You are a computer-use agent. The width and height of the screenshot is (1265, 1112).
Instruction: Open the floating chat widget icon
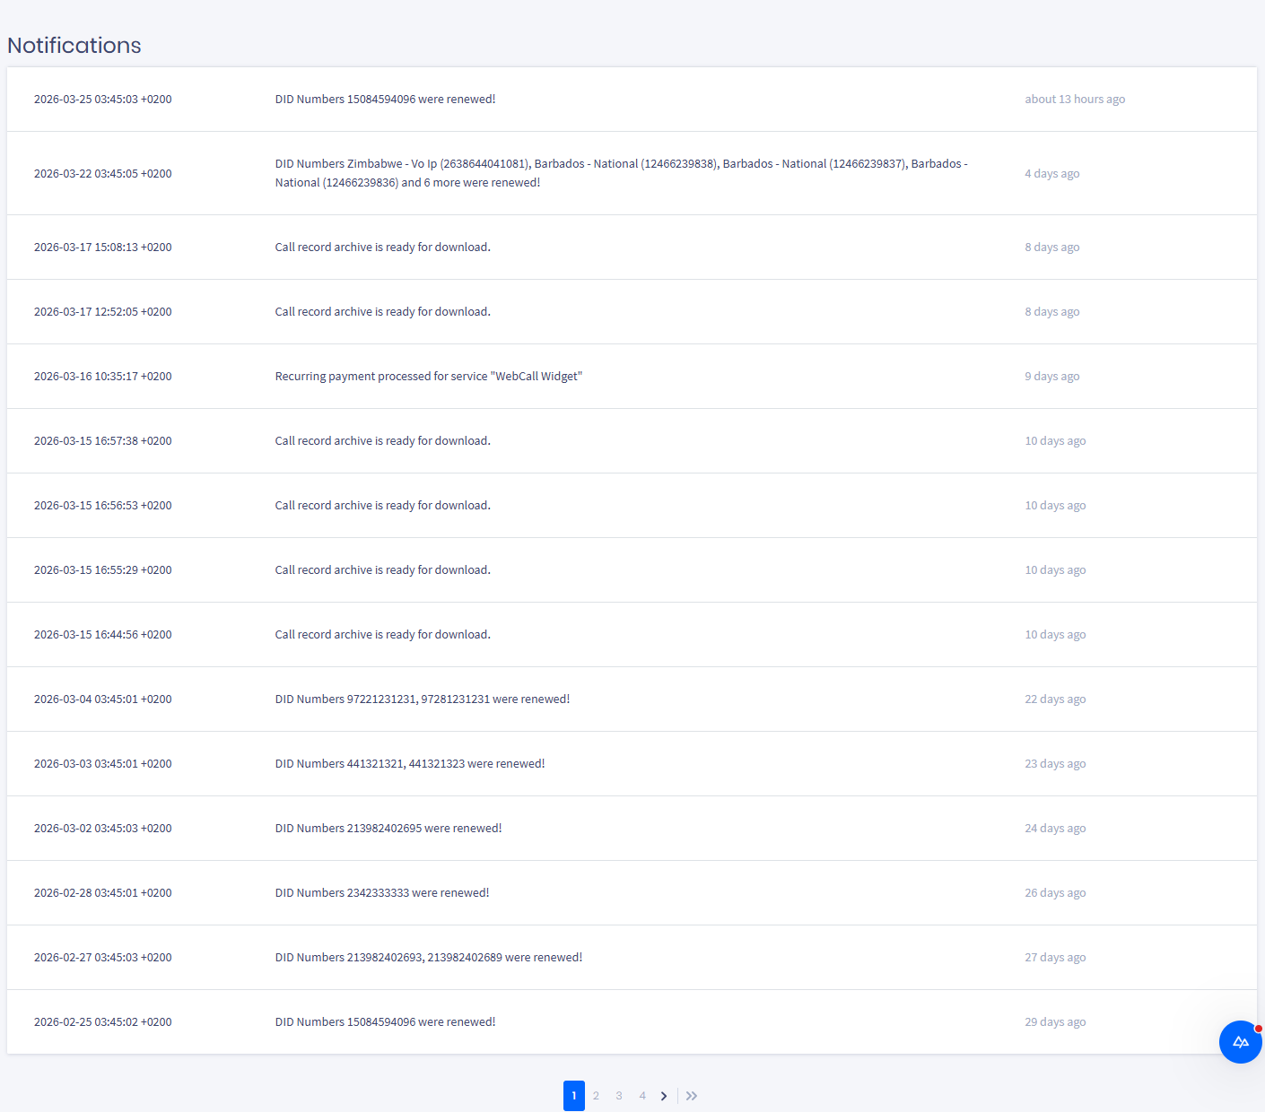(1240, 1042)
